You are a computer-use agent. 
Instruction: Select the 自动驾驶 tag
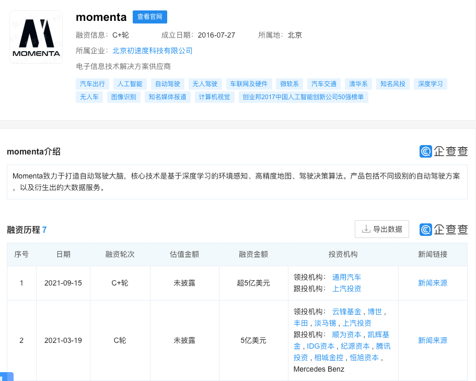(x=168, y=84)
